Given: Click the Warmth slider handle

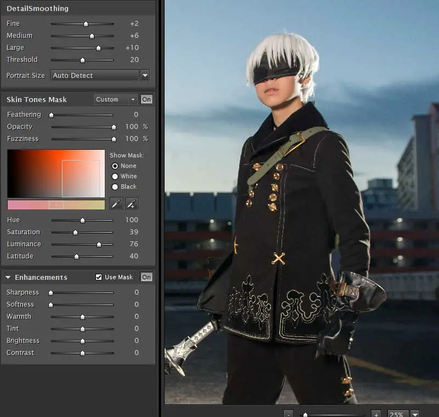Looking at the screenshot, I should [x=83, y=317].
